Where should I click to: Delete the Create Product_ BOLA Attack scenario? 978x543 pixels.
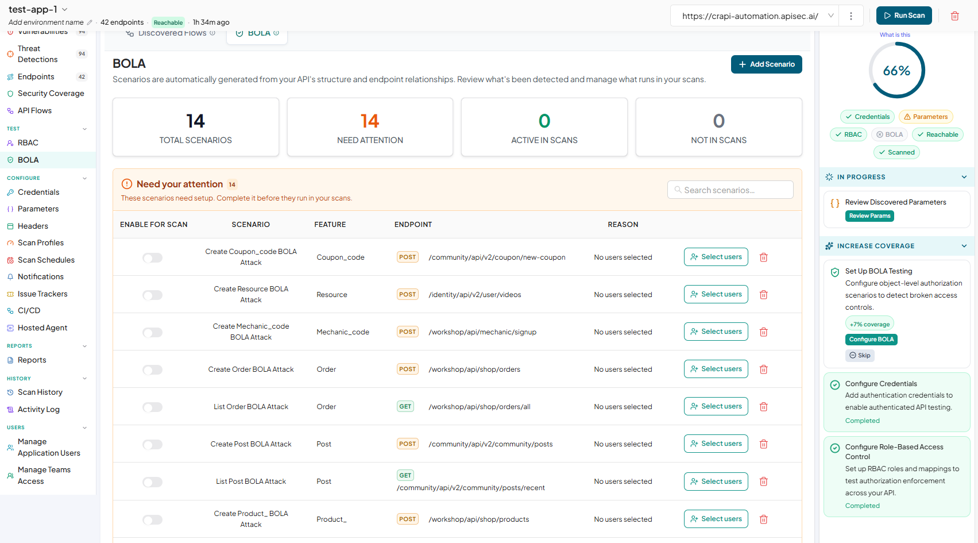coord(764,519)
